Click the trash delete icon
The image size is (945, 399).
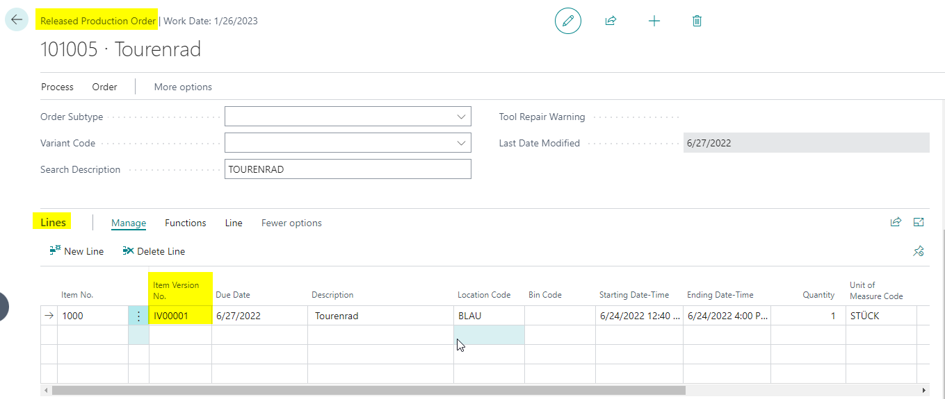point(697,21)
